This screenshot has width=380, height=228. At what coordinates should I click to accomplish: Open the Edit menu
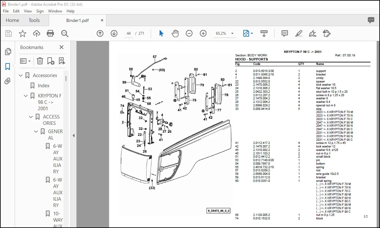16,11
